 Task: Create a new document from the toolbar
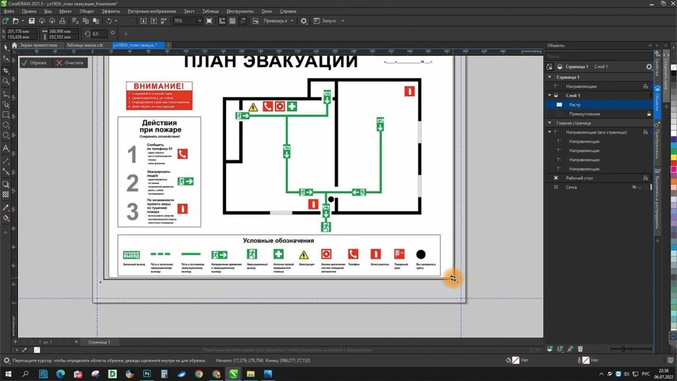(5, 21)
